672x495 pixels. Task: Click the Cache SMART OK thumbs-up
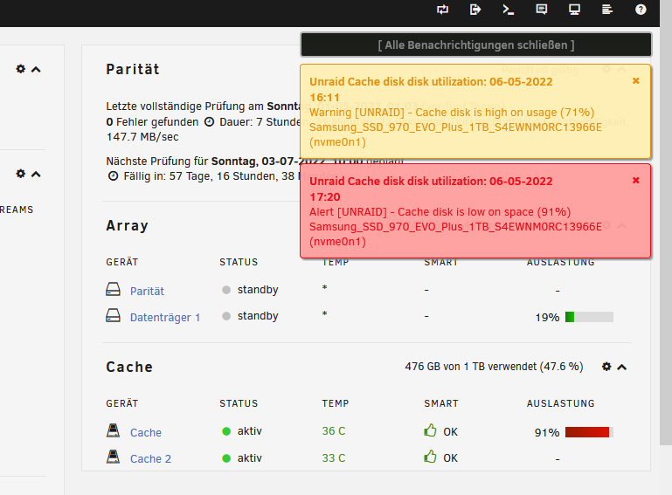(430, 430)
